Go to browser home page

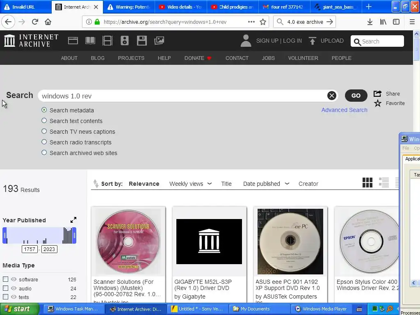tap(48, 22)
